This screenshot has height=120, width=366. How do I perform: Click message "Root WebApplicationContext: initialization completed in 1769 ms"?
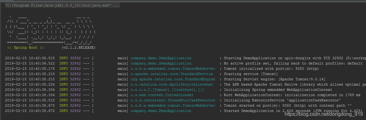(292, 95)
